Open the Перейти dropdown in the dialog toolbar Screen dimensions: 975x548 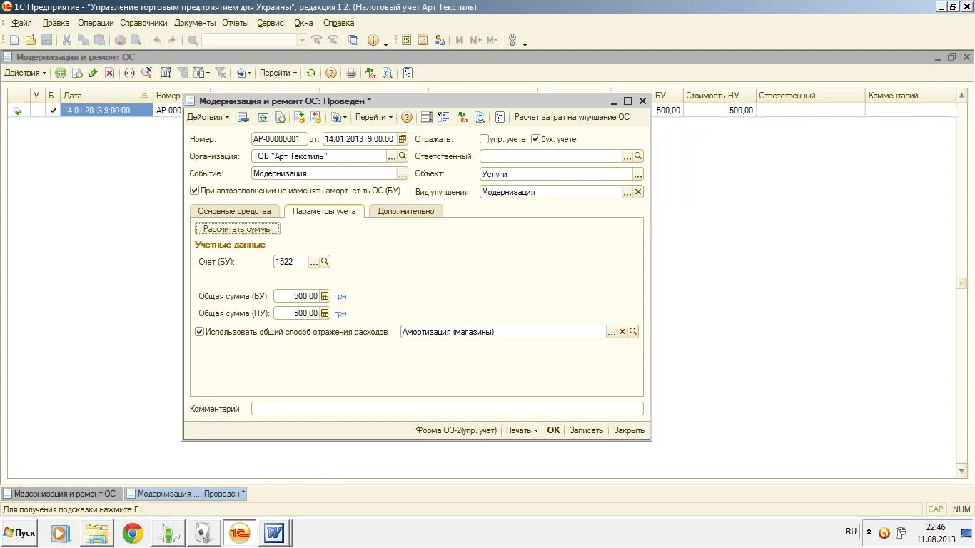click(374, 117)
